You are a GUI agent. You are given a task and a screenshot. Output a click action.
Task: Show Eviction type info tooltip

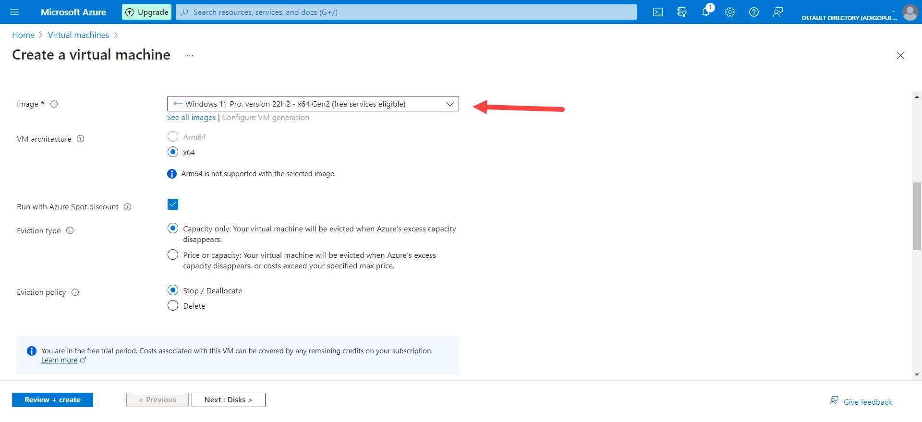coord(70,230)
